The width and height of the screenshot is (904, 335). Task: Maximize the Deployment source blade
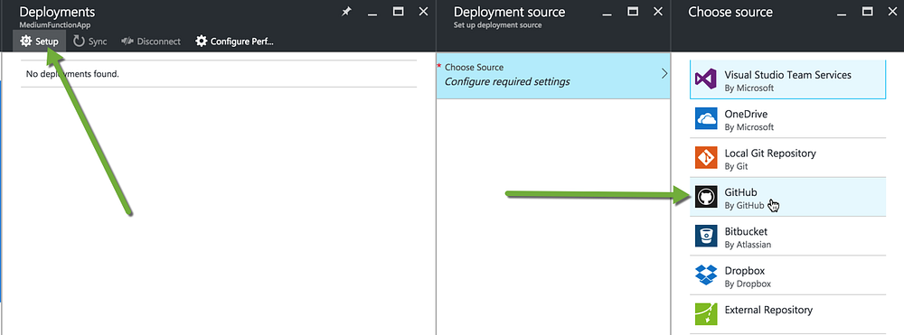[x=633, y=12]
